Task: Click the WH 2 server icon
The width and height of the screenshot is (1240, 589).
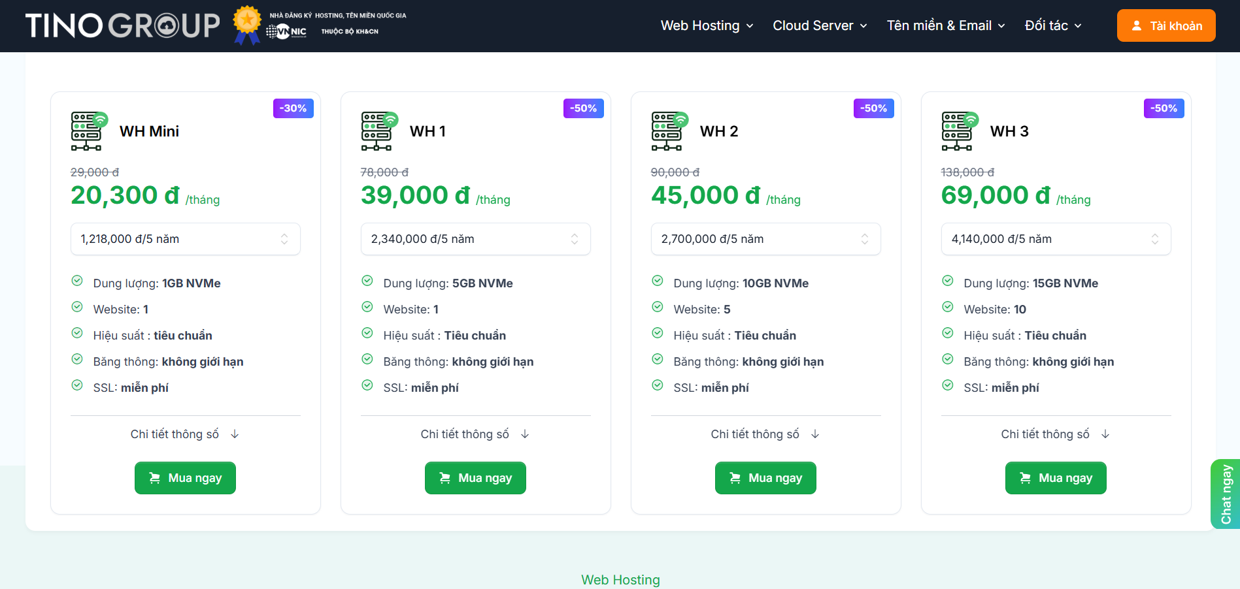Action: pyautogui.click(x=669, y=131)
